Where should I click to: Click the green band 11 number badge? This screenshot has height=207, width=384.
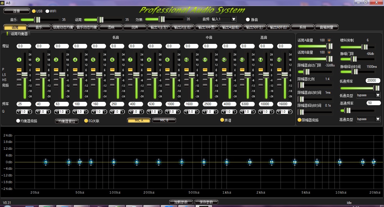(205, 60)
